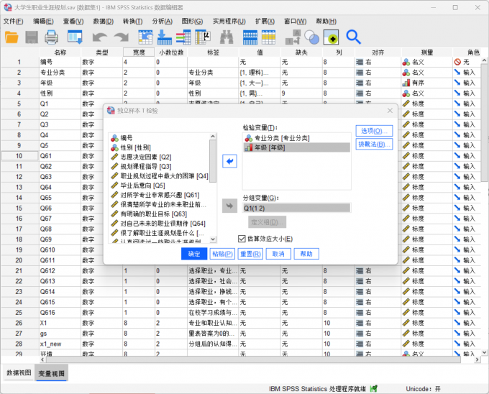
Task: Switch to the 变量视图 tab
Action: point(52,373)
